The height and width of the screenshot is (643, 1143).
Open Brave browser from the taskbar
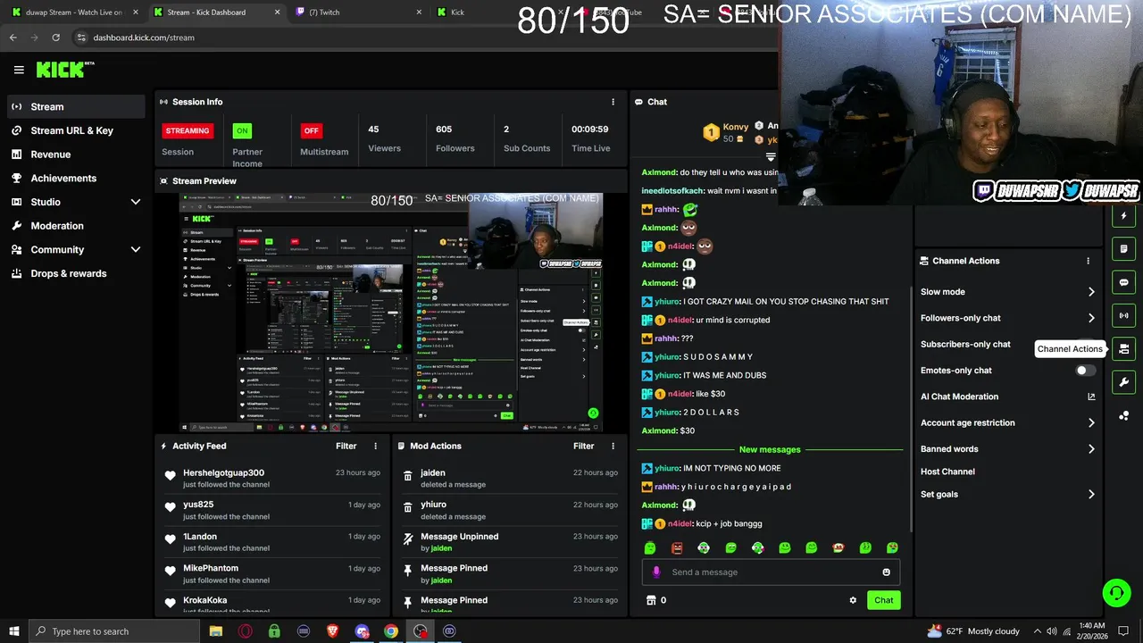tap(332, 631)
